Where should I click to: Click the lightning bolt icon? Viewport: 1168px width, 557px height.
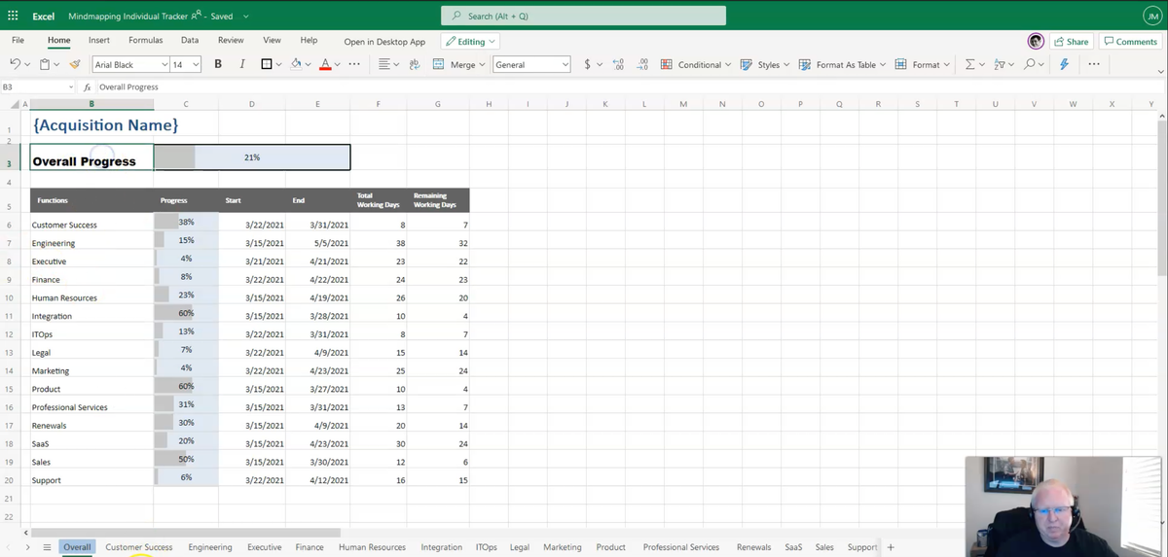pyautogui.click(x=1064, y=64)
